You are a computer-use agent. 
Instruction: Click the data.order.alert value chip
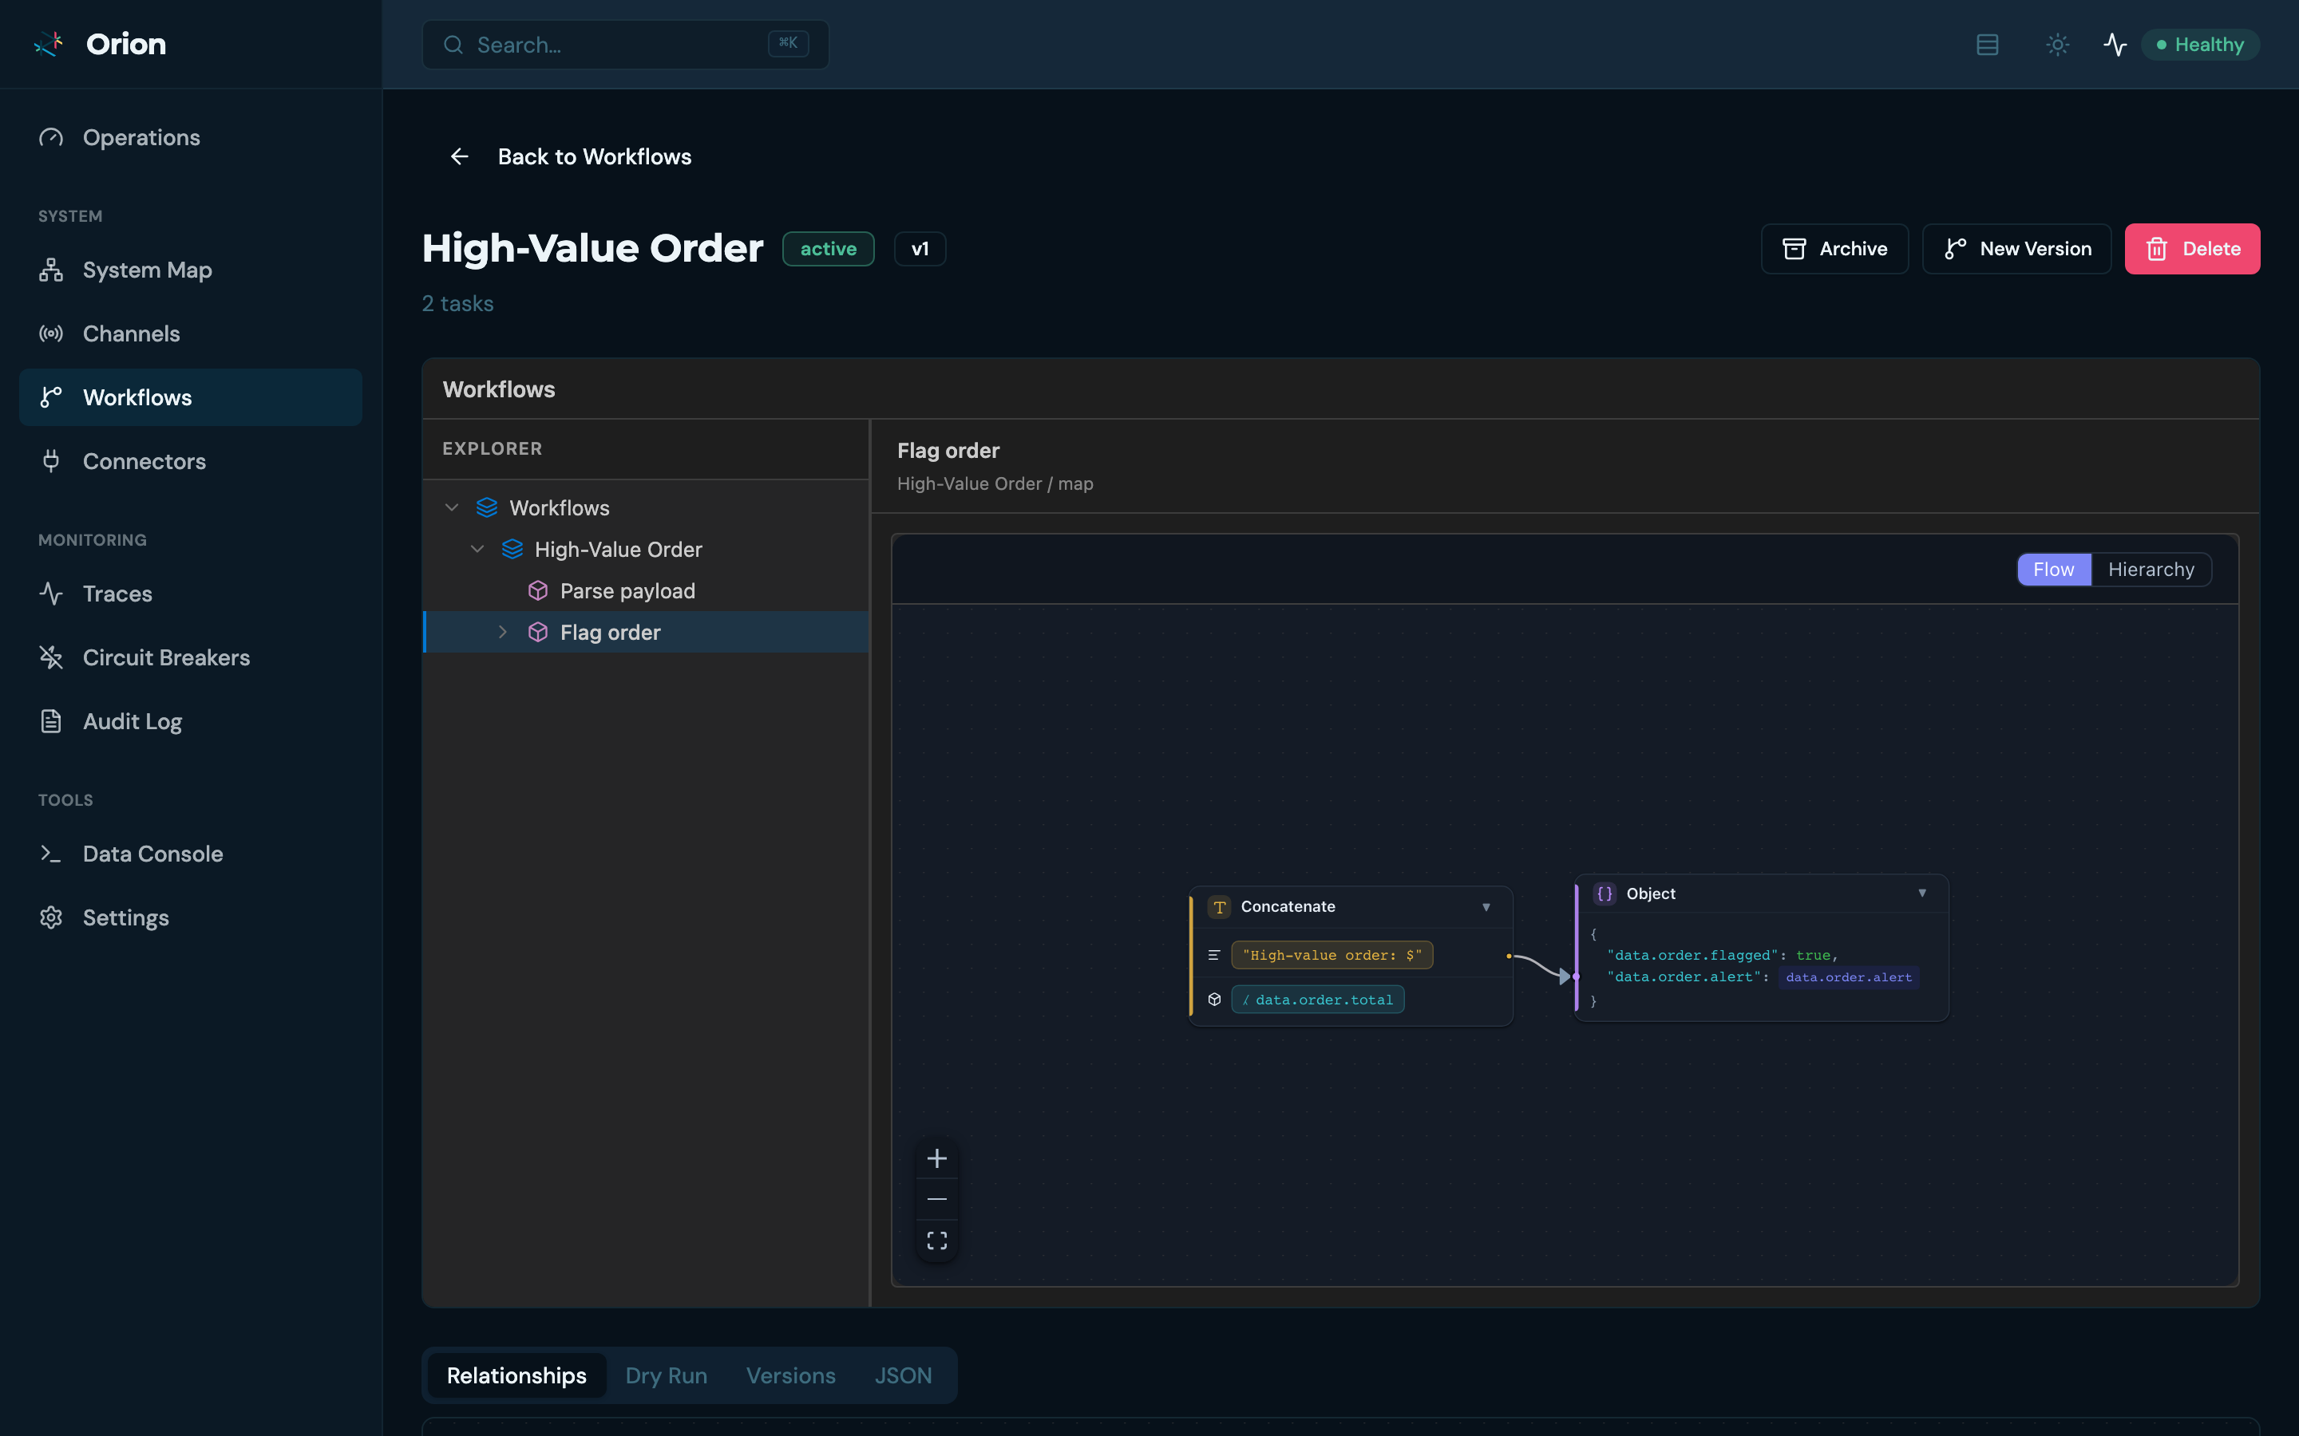pyautogui.click(x=1849, y=977)
